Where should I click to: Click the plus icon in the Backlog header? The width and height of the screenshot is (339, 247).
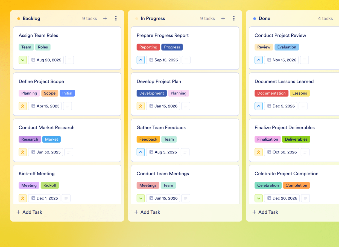105,18
